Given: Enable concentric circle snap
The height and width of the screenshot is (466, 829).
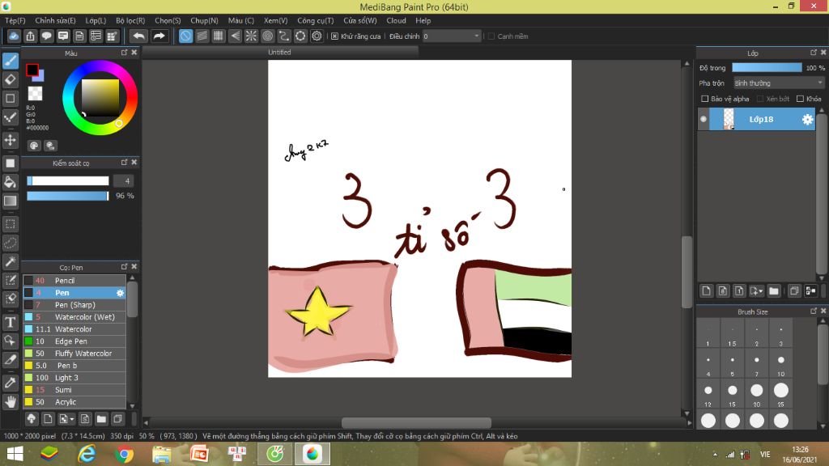Looking at the screenshot, I should (267, 36).
